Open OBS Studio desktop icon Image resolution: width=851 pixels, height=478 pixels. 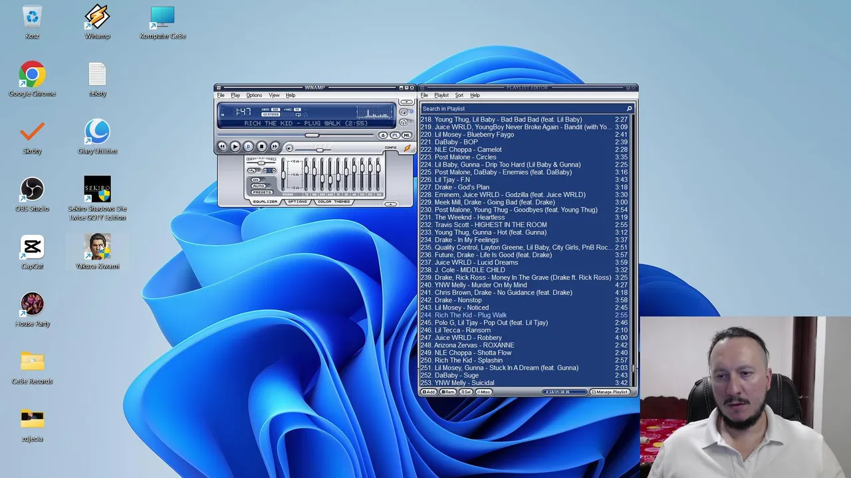[x=32, y=195]
